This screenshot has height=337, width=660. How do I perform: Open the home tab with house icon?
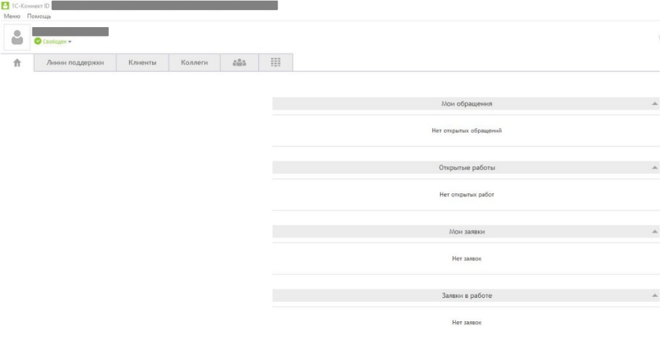18,62
